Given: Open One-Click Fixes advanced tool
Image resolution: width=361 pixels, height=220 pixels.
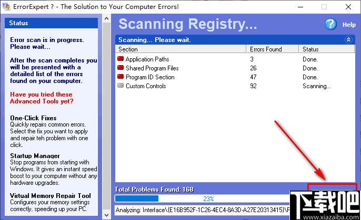Looking at the screenshot, I should [x=33, y=118].
